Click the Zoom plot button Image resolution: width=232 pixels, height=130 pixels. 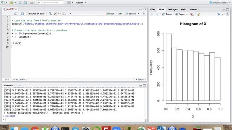click(x=167, y=14)
